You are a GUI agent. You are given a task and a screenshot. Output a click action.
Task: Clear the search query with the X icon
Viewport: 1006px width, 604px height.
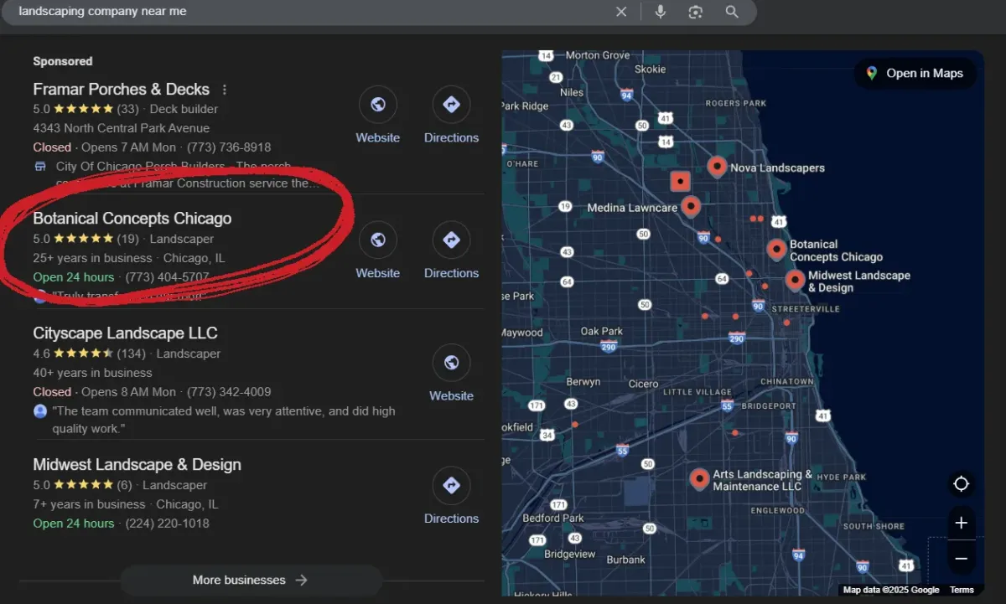(x=621, y=12)
